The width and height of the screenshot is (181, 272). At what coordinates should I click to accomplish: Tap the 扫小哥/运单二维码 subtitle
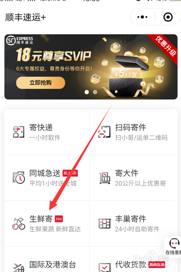click(141, 138)
